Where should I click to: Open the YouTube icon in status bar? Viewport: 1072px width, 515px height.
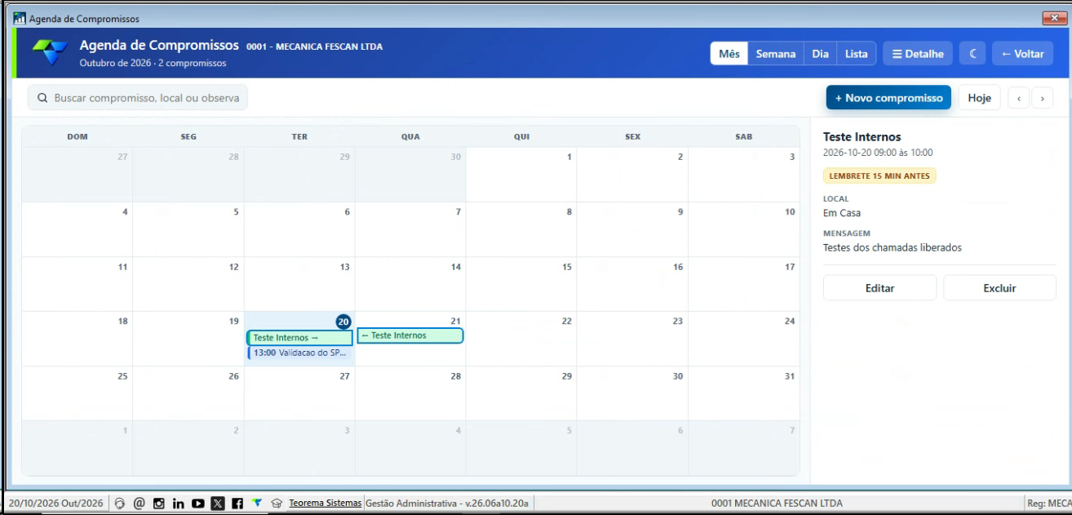click(198, 503)
